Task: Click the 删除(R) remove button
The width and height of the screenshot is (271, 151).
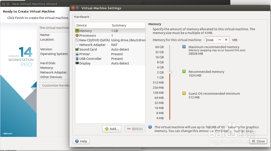Action: point(135,129)
